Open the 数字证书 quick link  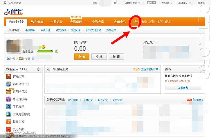pyautogui.click(x=111, y=30)
